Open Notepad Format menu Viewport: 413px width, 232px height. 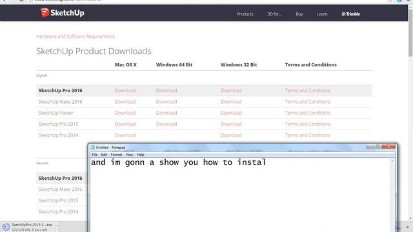116,155
